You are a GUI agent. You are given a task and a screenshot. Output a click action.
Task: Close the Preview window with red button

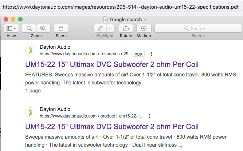(6, 19)
